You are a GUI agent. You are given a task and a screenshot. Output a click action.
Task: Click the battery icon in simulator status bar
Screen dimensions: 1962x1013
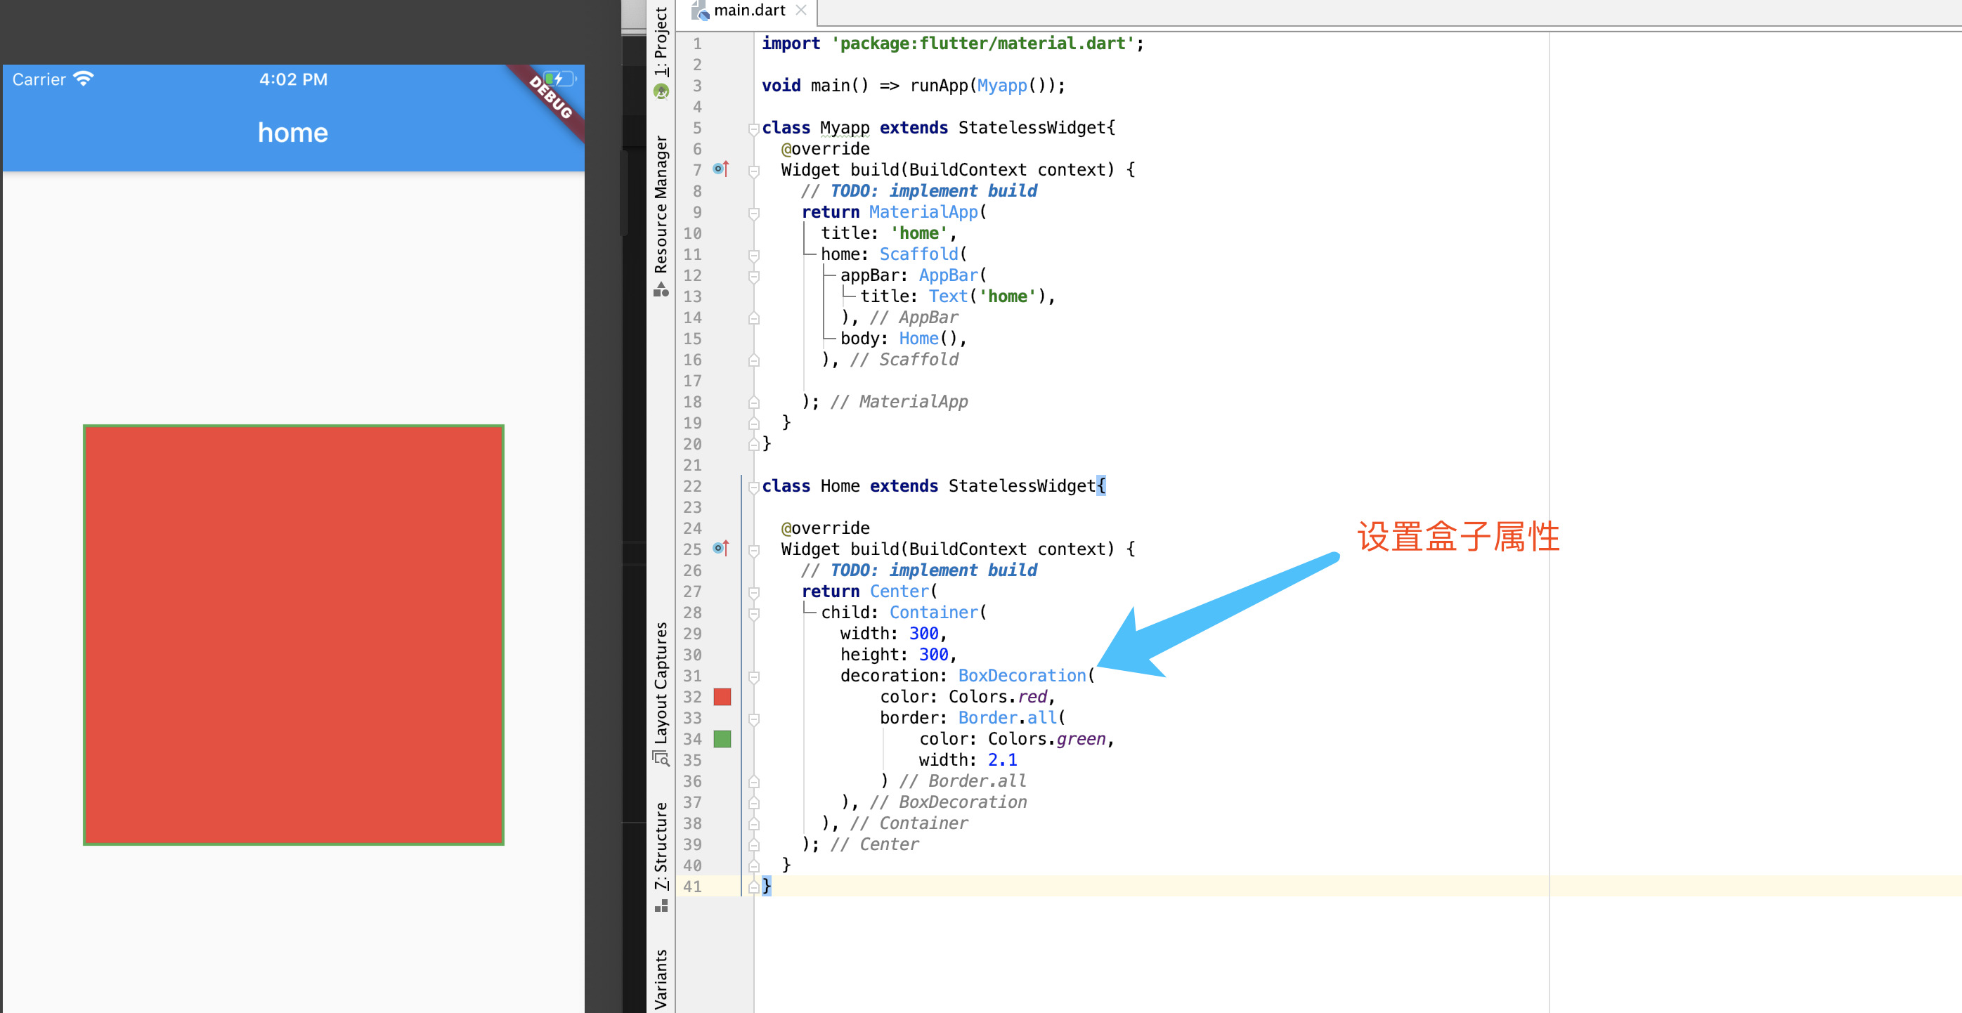click(x=560, y=79)
